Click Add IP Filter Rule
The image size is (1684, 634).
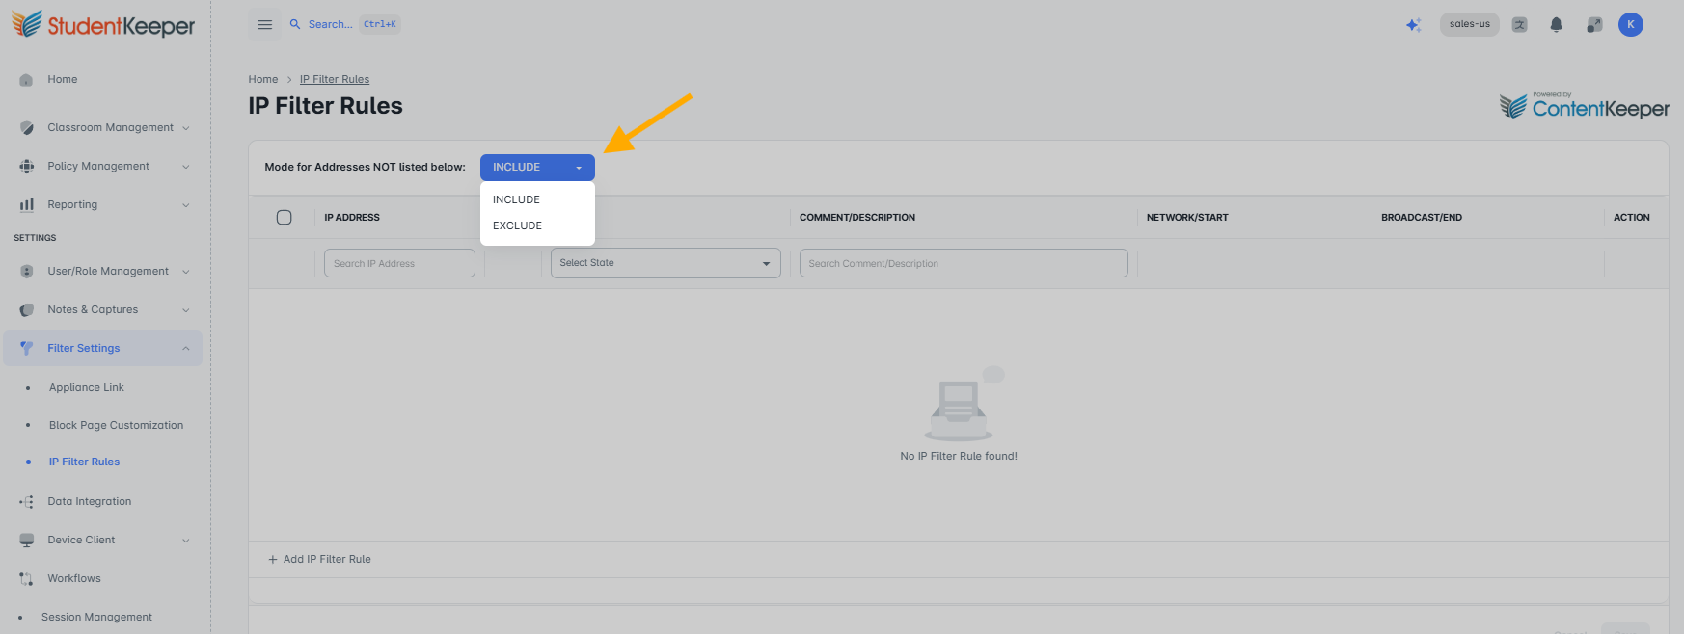[319, 559]
